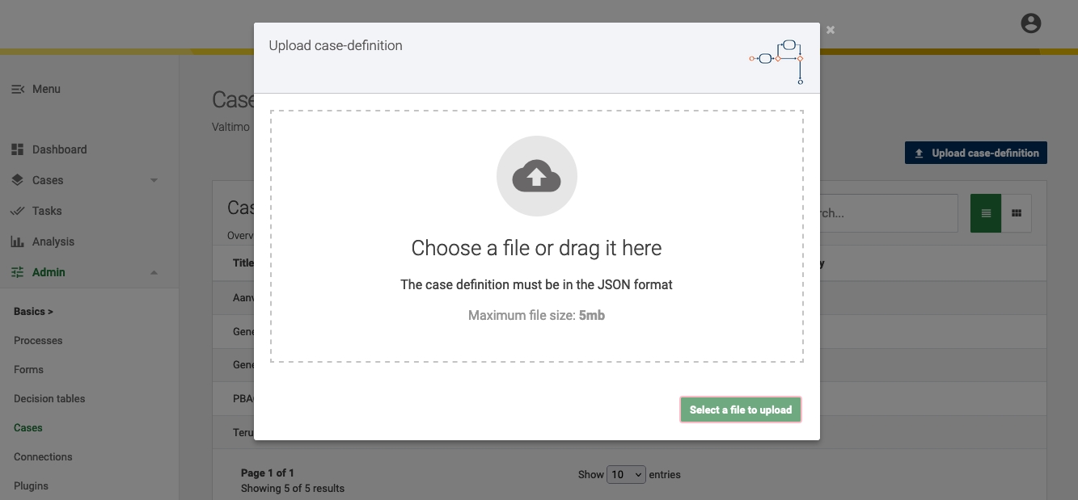This screenshot has width=1078, height=500.
Task: Click inside the file drop zone
Action: point(536,339)
